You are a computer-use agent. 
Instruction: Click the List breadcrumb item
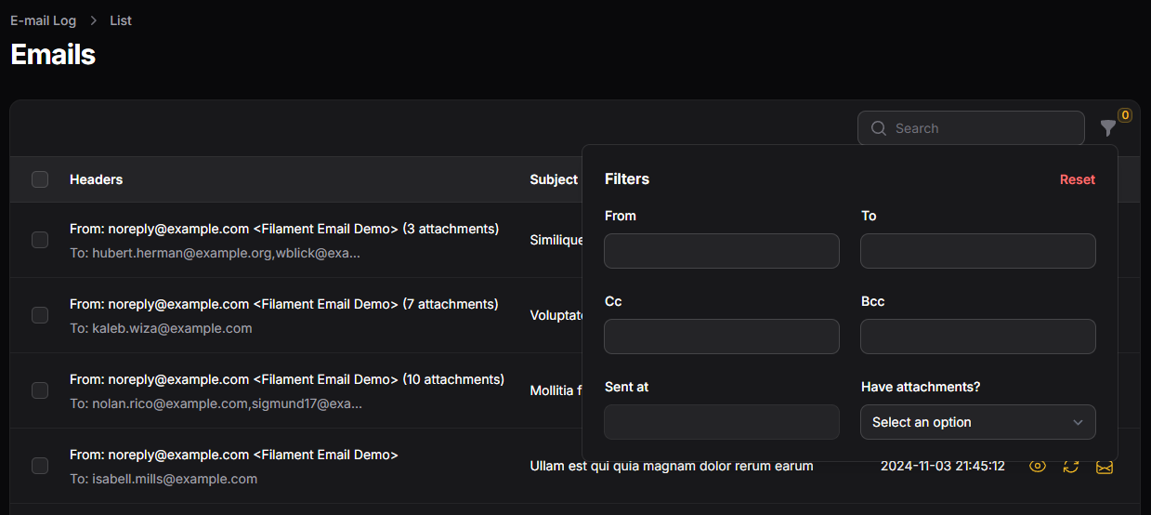tap(121, 20)
